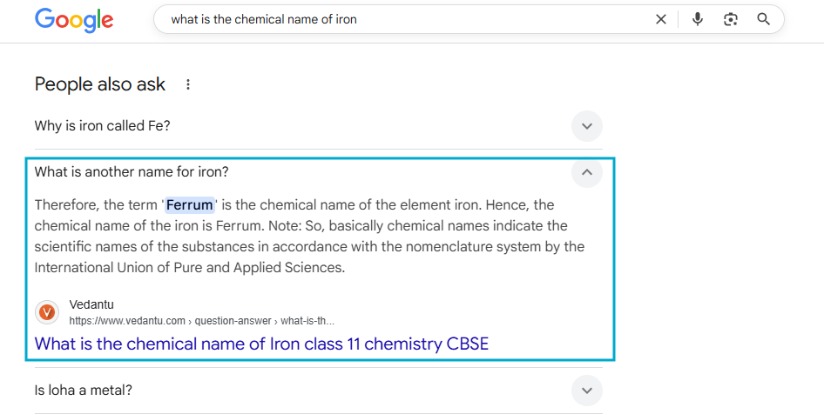Open the Vedantu "chemical name of Iron" result link

coord(261,344)
